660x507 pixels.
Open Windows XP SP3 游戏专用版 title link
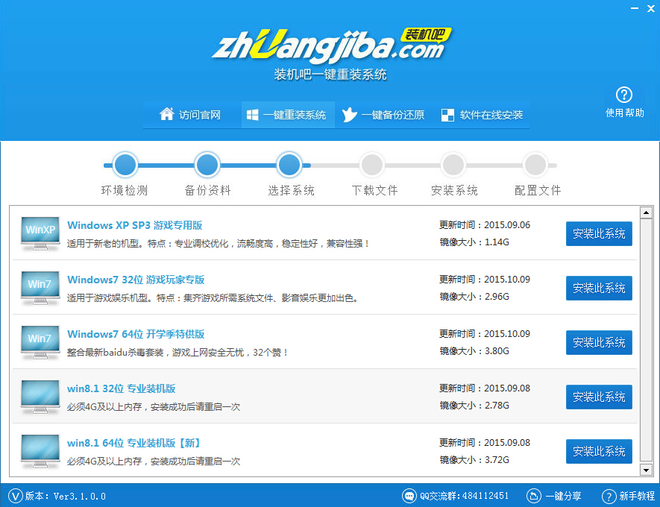tap(135, 225)
